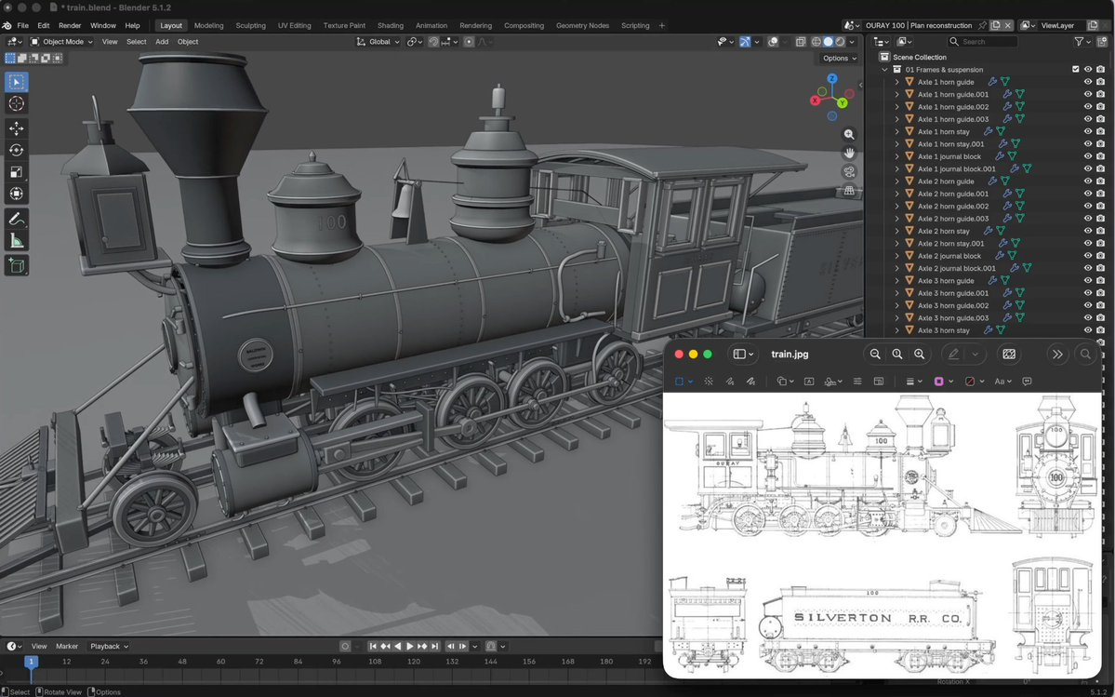
Task: Hide Axle 2 journal block with its eye icon
Action: [x=1087, y=256]
